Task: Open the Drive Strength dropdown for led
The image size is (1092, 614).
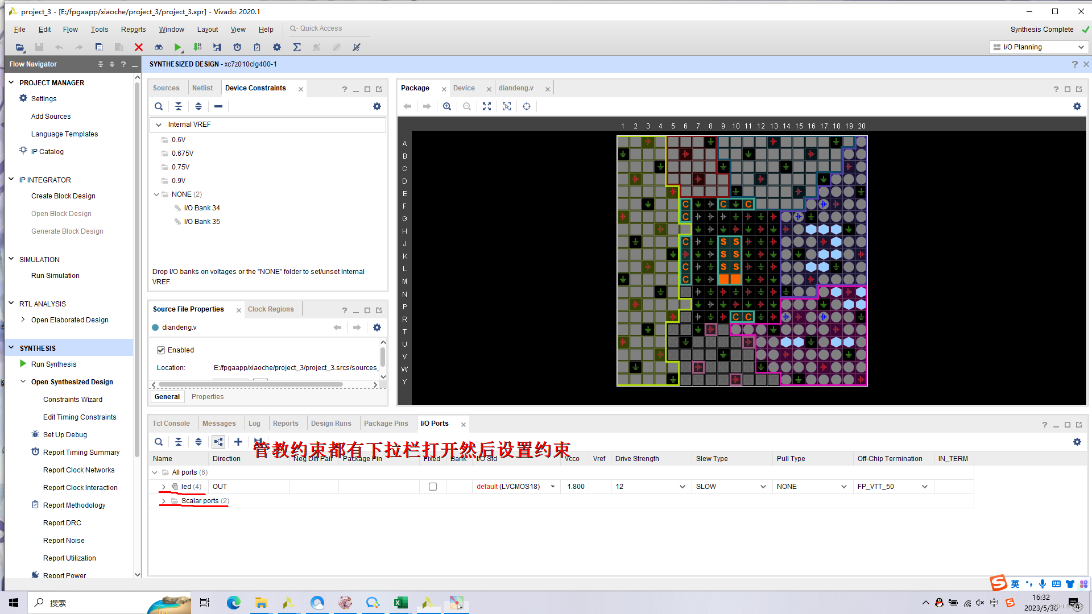Action: 682,487
